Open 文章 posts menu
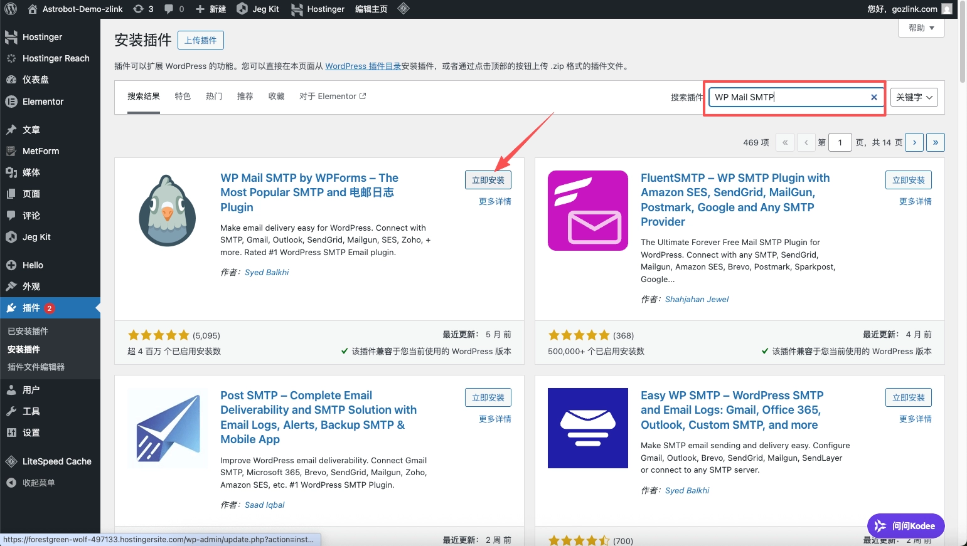 click(x=50, y=130)
